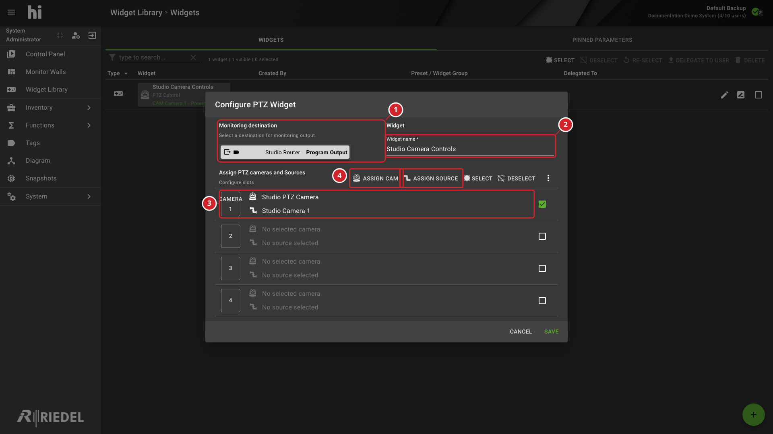Screen dimensions: 773x434
Task: Click the green add widget plus button
Action: pos(753,415)
